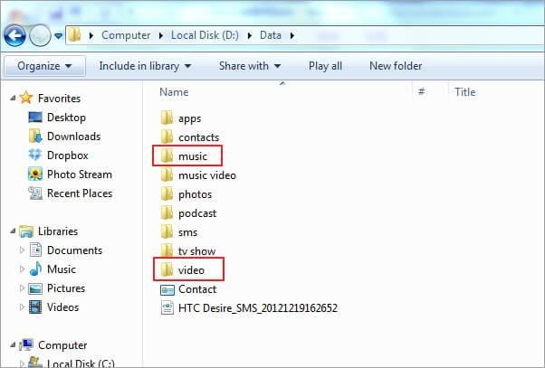Click the Downloads folder icon in sidebar
The image size is (545, 368).
pos(35,137)
